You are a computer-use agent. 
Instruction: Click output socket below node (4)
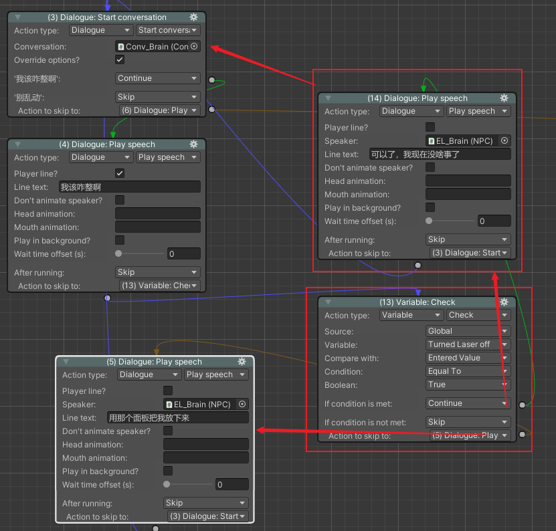coord(108,298)
